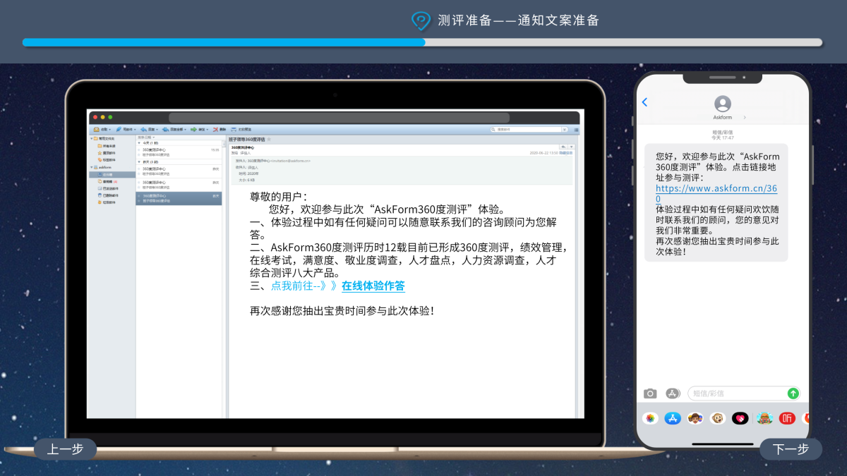This screenshot has width=847, height=476.
Task: Click the 回复 reply toolbar button
Action: coord(148,130)
